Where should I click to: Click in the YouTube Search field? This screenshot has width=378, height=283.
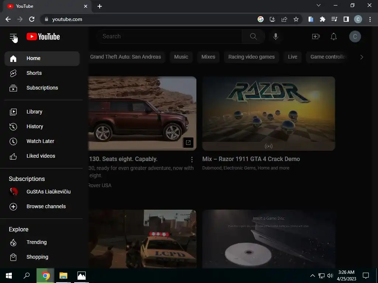(x=169, y=36)
